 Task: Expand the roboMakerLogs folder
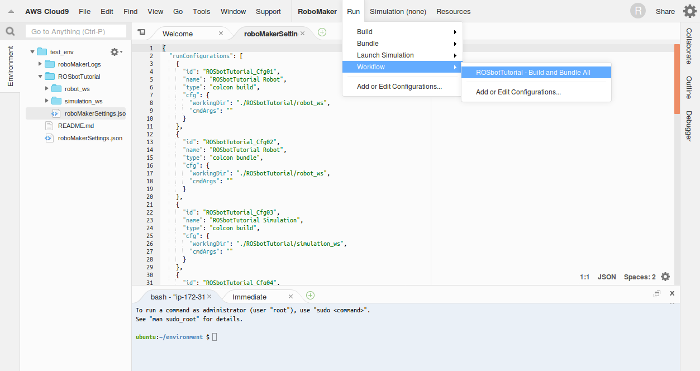pyautogui.click(x=40, y=64)
